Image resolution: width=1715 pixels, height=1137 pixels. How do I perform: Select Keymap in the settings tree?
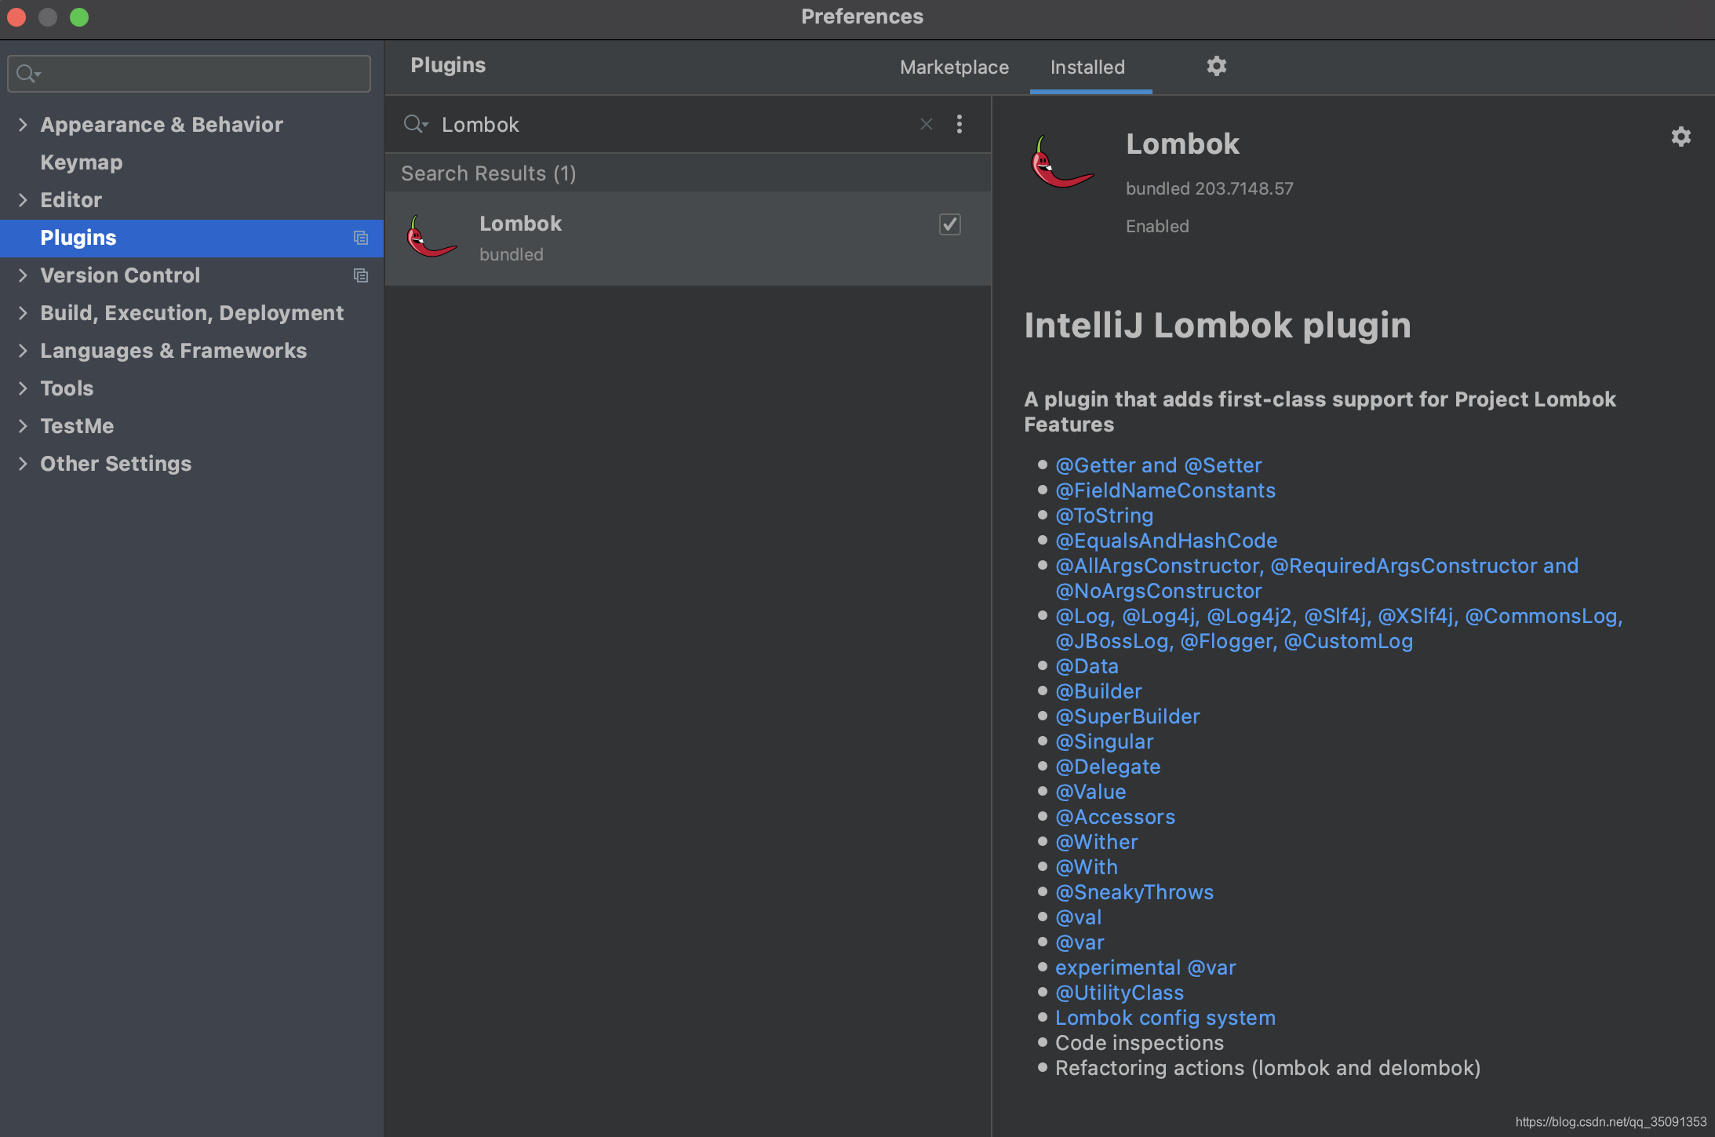tap(82, 162)
